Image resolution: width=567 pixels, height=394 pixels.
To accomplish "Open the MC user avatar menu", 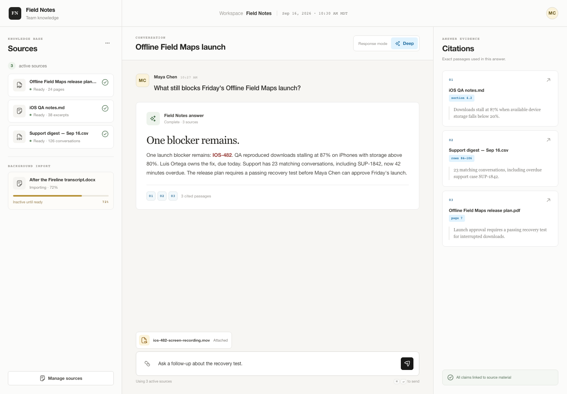I will [552, 13].
